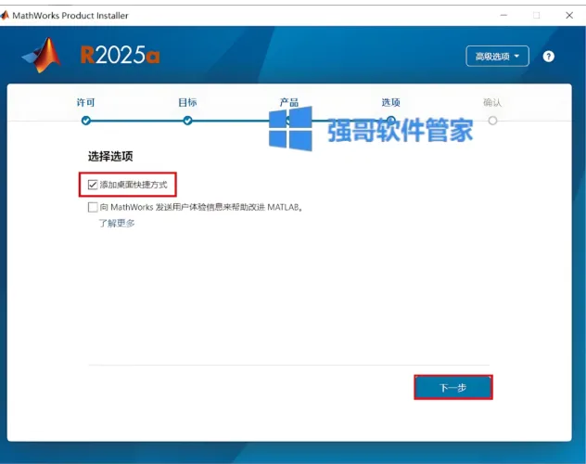Select the 确认 step label
The height and width of the screenshot is (464, 586).
(492, 102)
